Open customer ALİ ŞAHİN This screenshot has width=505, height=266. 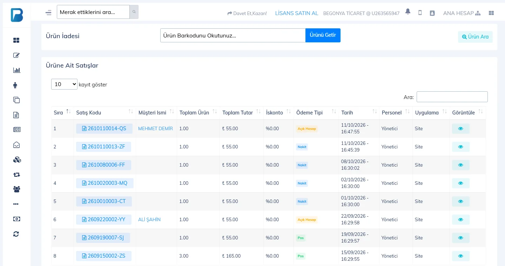pos(149,219)
